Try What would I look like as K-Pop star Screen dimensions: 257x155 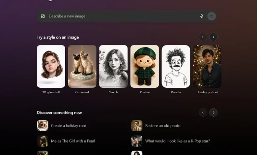pos(177,141)
